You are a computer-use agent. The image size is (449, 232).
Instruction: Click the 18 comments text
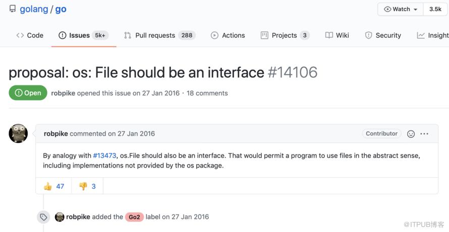tap(207, 93)
